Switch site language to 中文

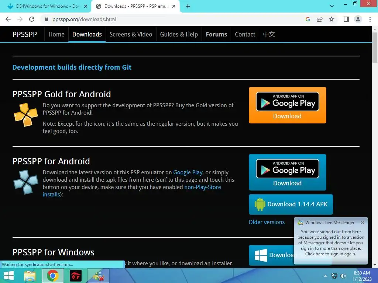point(269,34)
